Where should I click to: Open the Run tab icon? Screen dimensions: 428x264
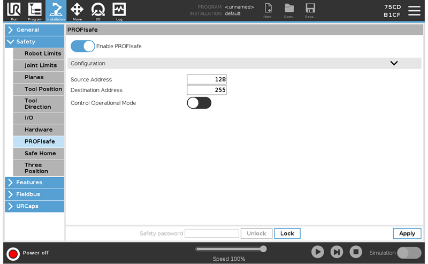coord(14,11)
